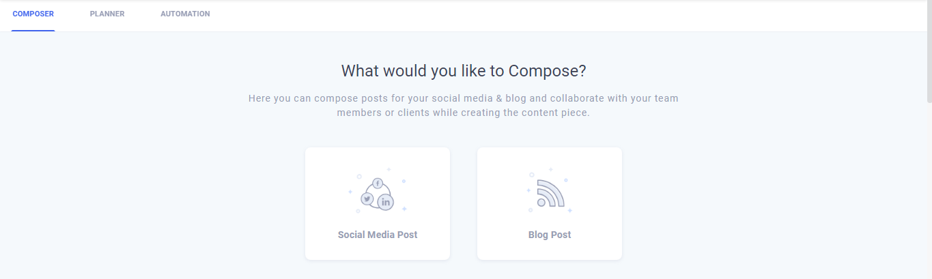932x279 pixels.
Task: Select the "Social Media Post" label text
Action: click(378, 235)
